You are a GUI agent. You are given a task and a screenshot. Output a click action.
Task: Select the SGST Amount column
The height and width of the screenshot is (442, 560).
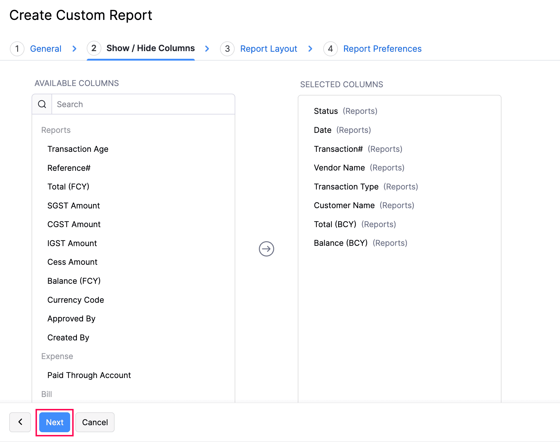pyautogui.click(x=74, y=206)
